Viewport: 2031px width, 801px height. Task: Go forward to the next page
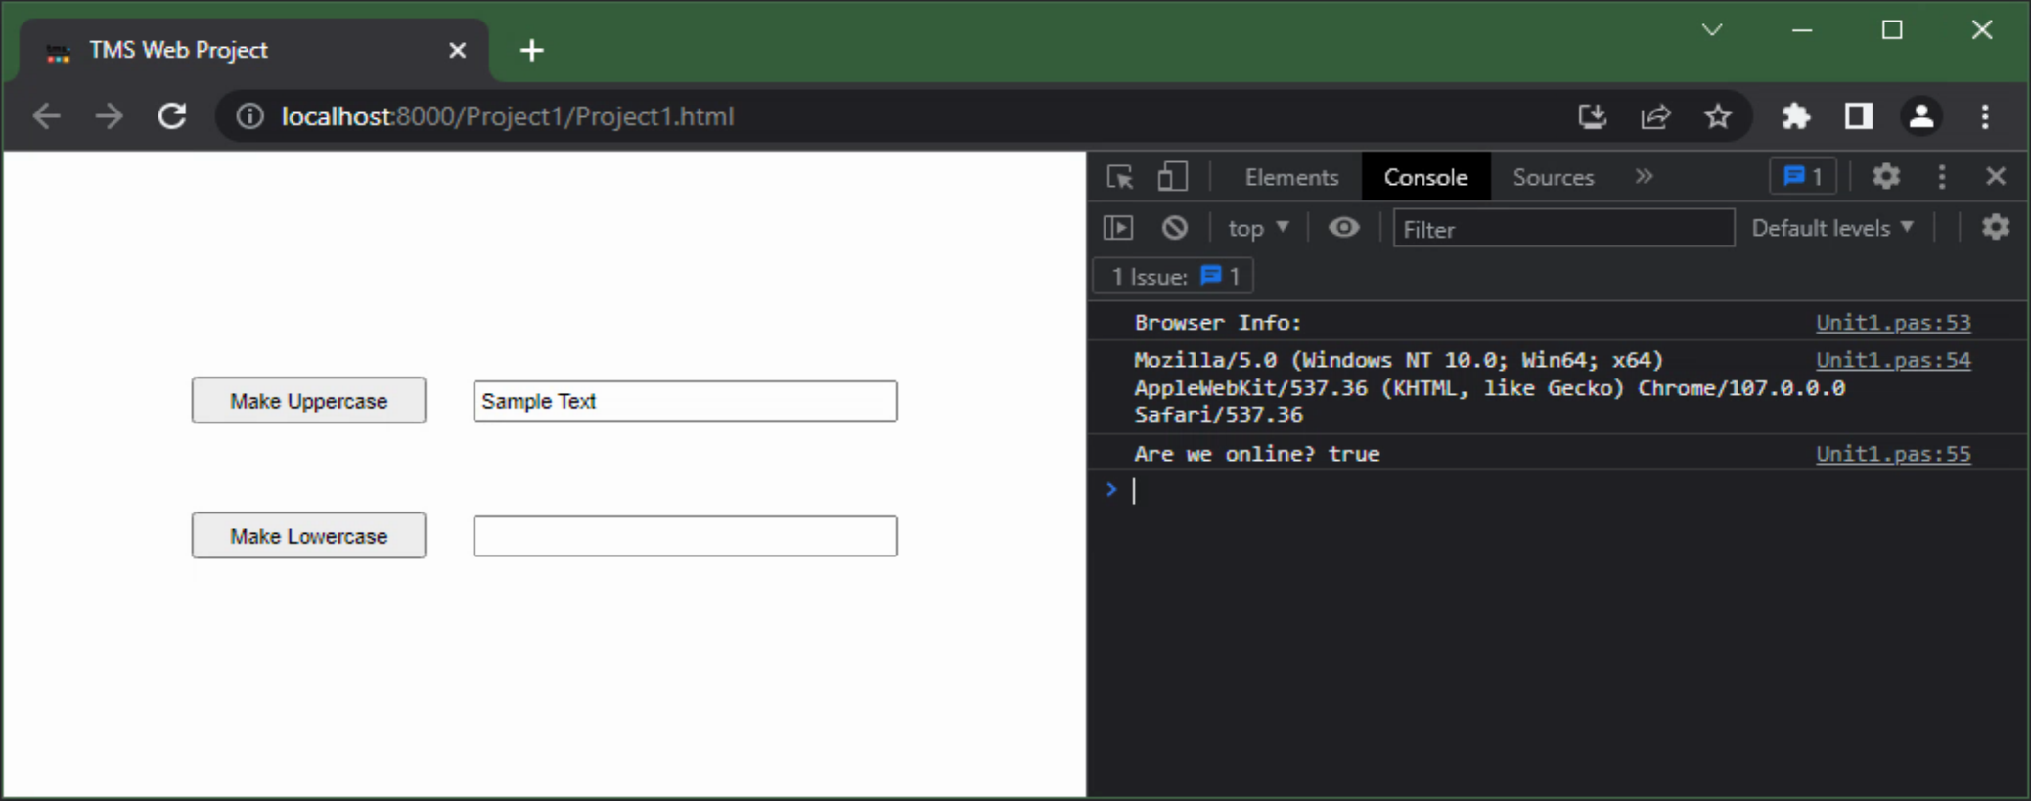[110, 116]
